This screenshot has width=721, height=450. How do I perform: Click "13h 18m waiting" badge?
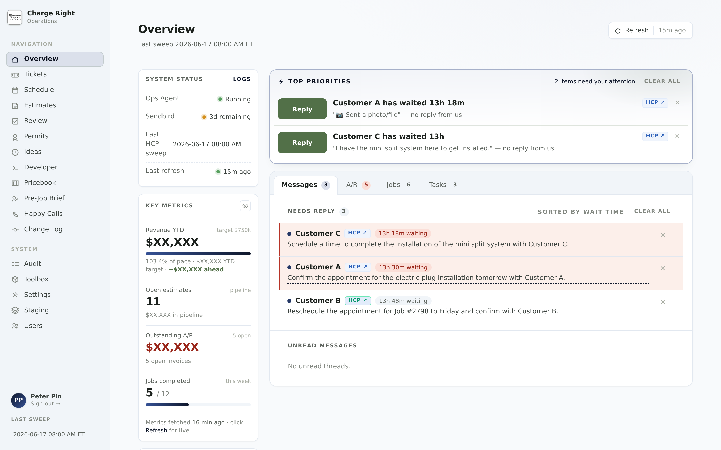(x=403, y=234)
